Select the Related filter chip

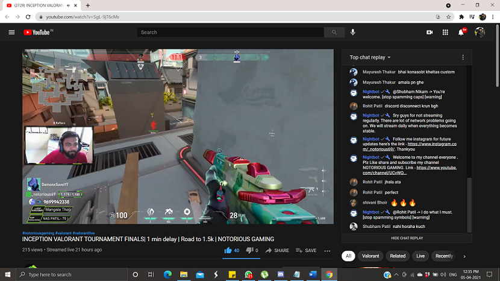pyautogui.click(x=398, y=256)
